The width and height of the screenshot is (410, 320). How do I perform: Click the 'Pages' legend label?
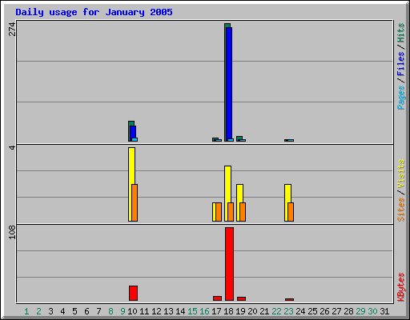(x=401, y=98)
